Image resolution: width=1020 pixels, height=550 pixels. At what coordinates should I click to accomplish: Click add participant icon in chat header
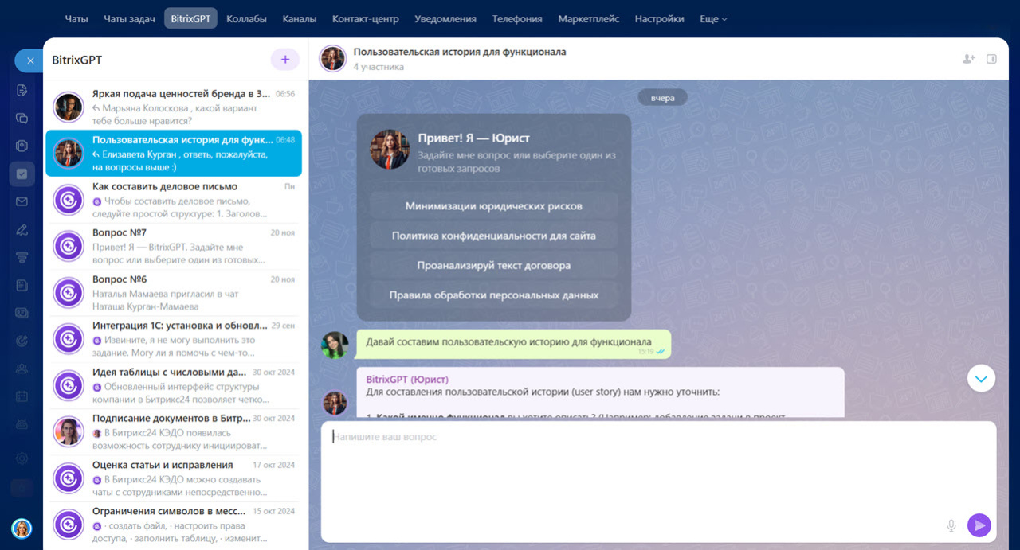click(968, 59)
